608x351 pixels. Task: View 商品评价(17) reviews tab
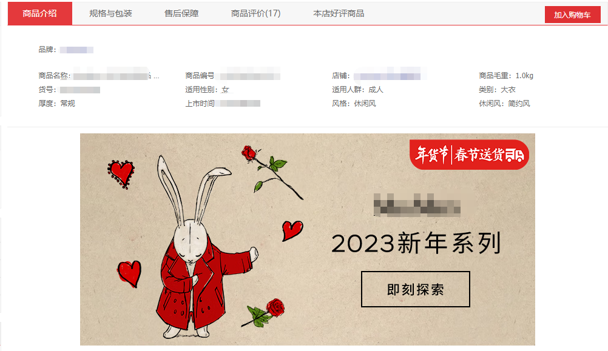pyautogui.click(x=255, y=13)
